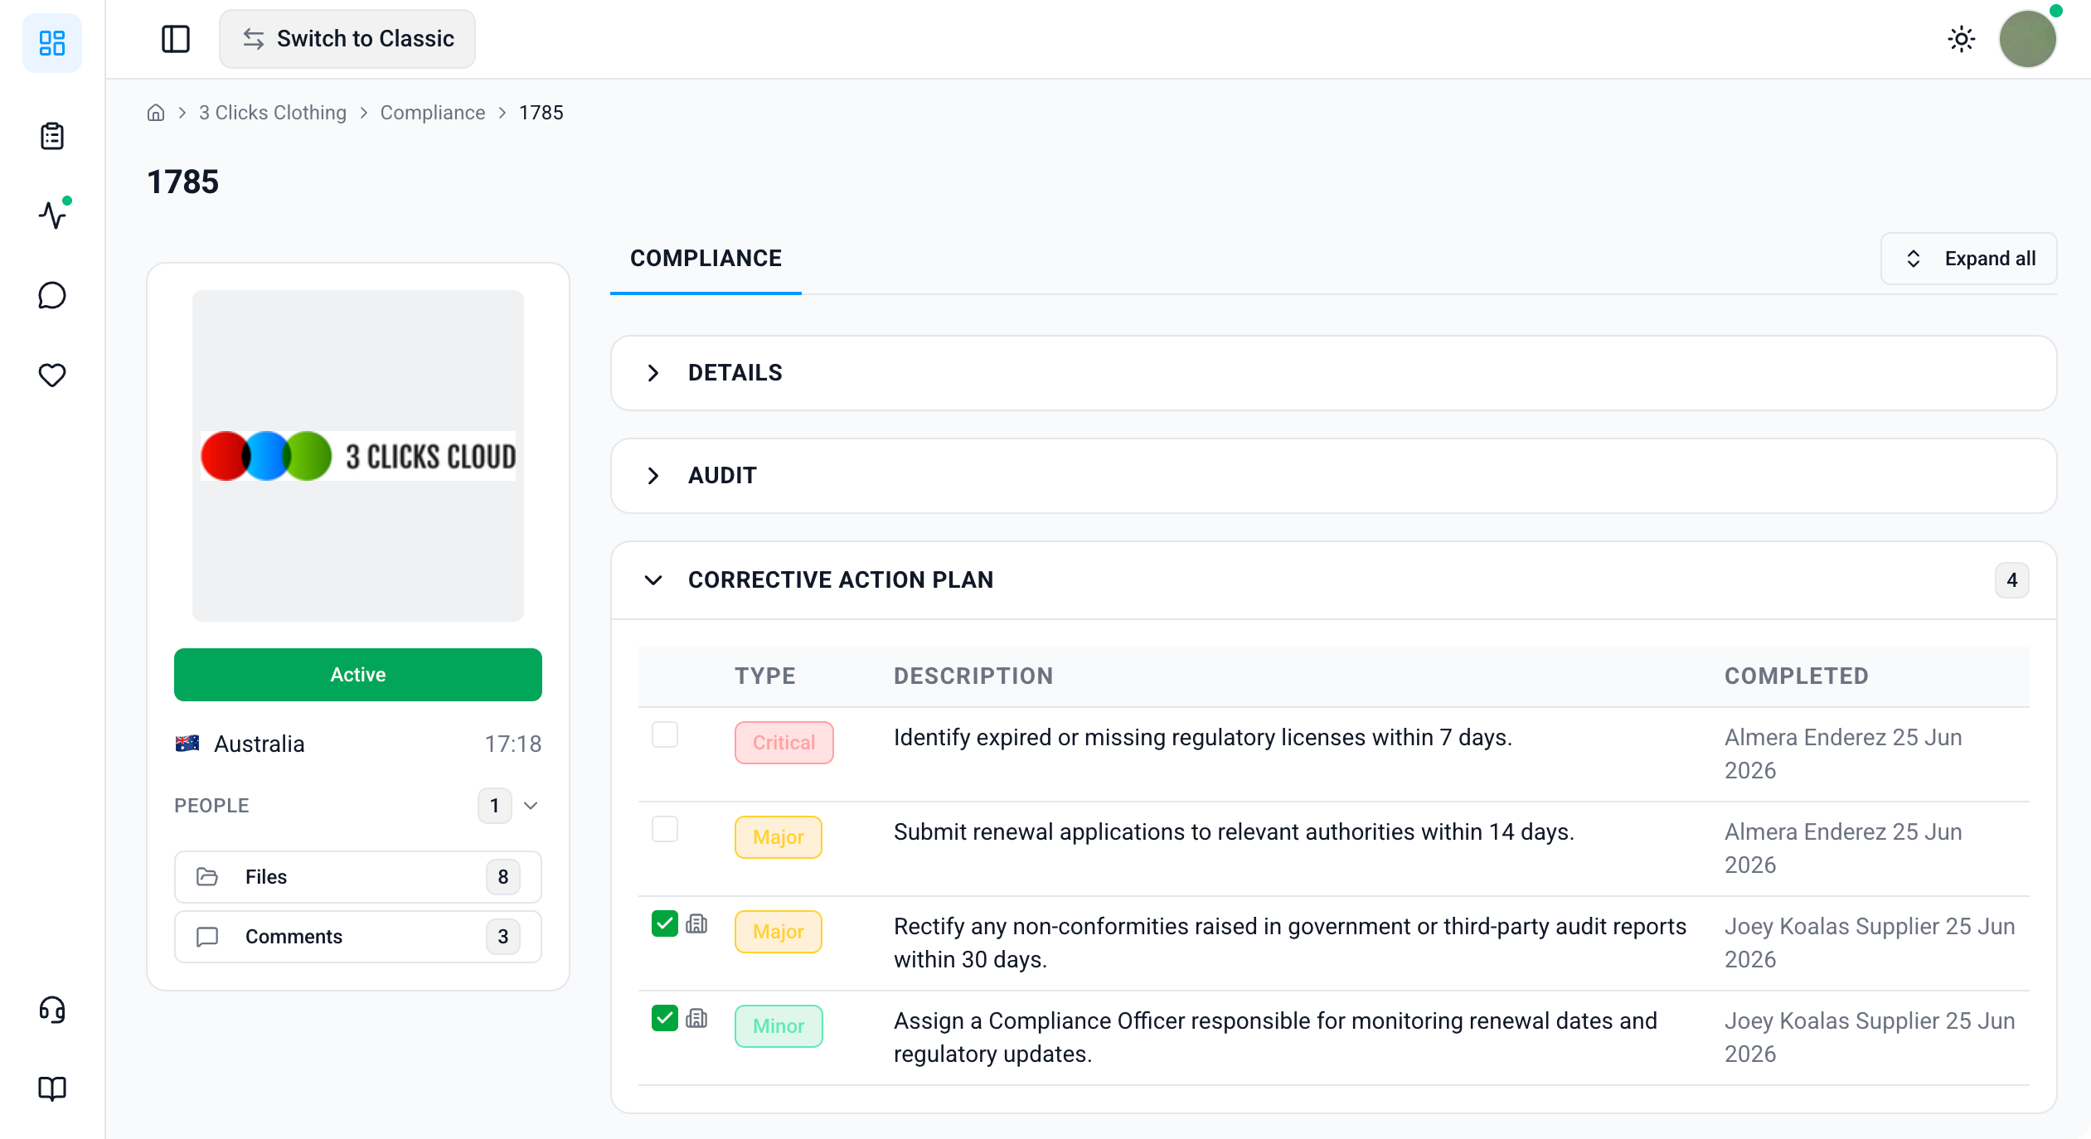Click the Comments count badge 3

[503, 937]
